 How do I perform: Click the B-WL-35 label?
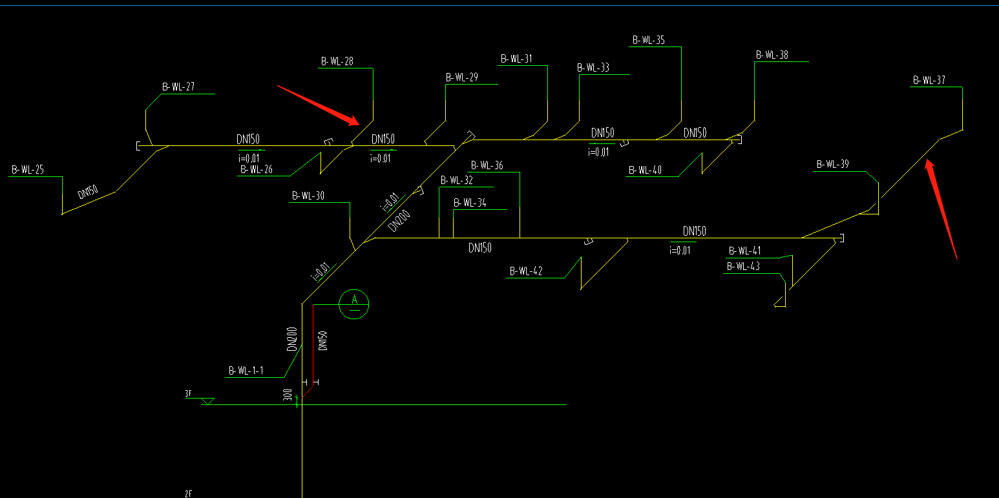[x=648, y=40]
